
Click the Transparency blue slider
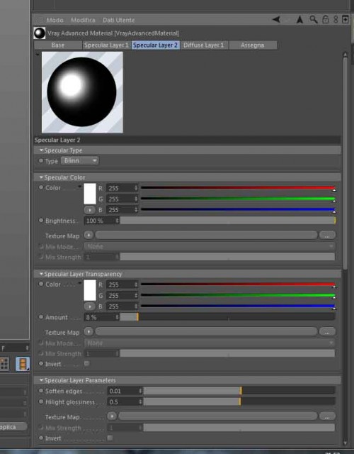tap(238, 306)
